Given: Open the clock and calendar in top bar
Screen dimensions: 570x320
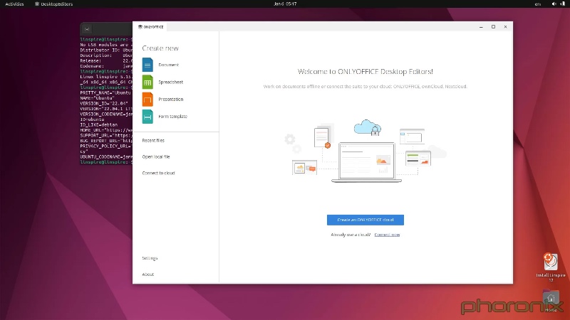Looking at the screenshot, I should [284, 4].
